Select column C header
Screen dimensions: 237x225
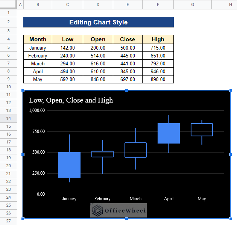(x=68, y=5)
